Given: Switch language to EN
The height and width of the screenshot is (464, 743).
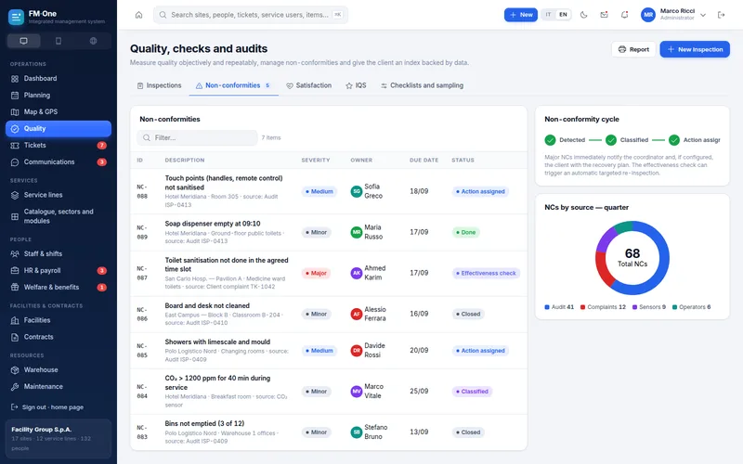Looking at the screenshot, I should pyautogui.click(x=563, y=15).
